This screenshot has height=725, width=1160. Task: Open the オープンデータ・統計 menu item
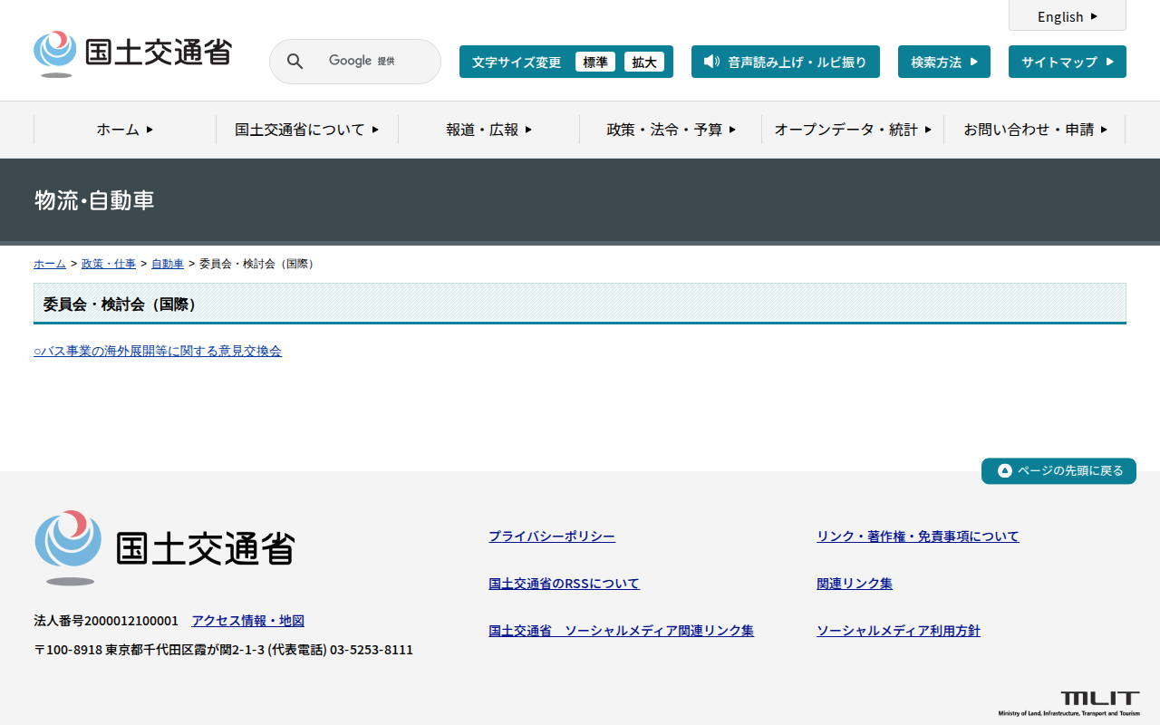tap(853, 130)
